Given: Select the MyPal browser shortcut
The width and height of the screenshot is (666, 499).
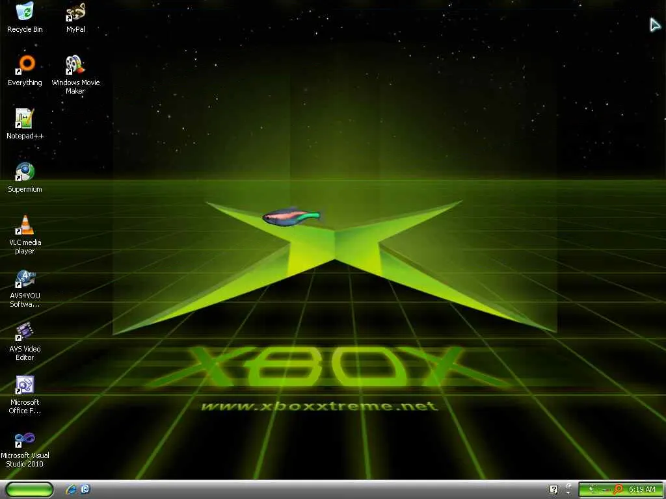Looking at the screenshot, I should [x=75, y=17].
